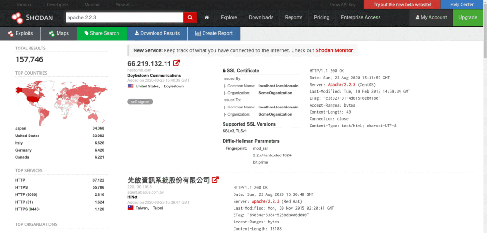Open Developers in the top bar
The image size is (487, 233).
[58, 5]
